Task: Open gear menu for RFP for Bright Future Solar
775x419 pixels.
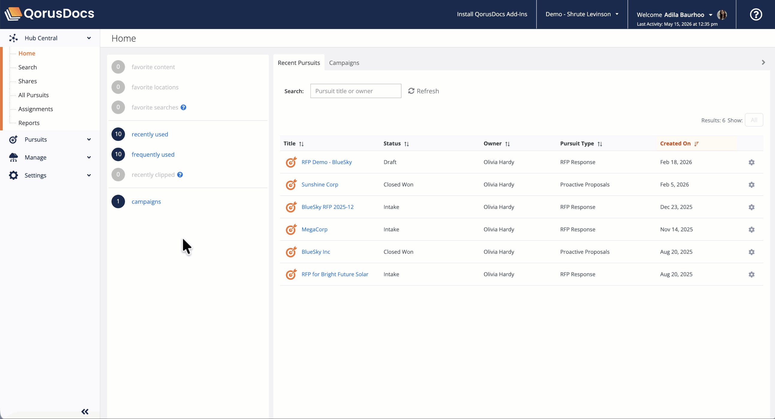Action: click(x=752, y=275)
